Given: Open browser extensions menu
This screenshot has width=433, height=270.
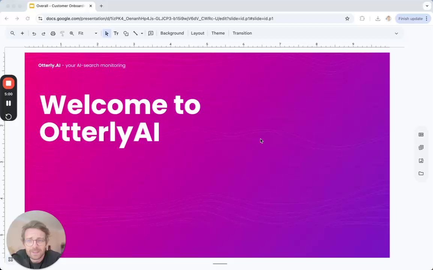Looking at the screenshot, I should coord(362,18).
